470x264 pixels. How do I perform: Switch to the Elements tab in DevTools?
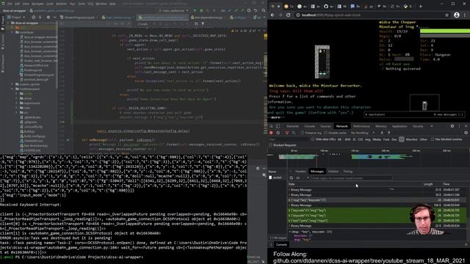click(x=292, y=126)
